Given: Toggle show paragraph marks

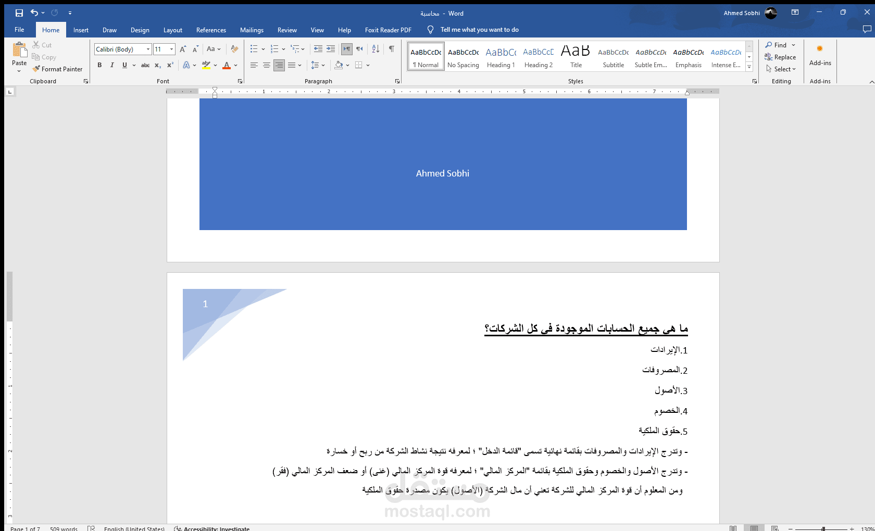Looking at the screenshot, I should pyautogui.click(x=391, y=49).
